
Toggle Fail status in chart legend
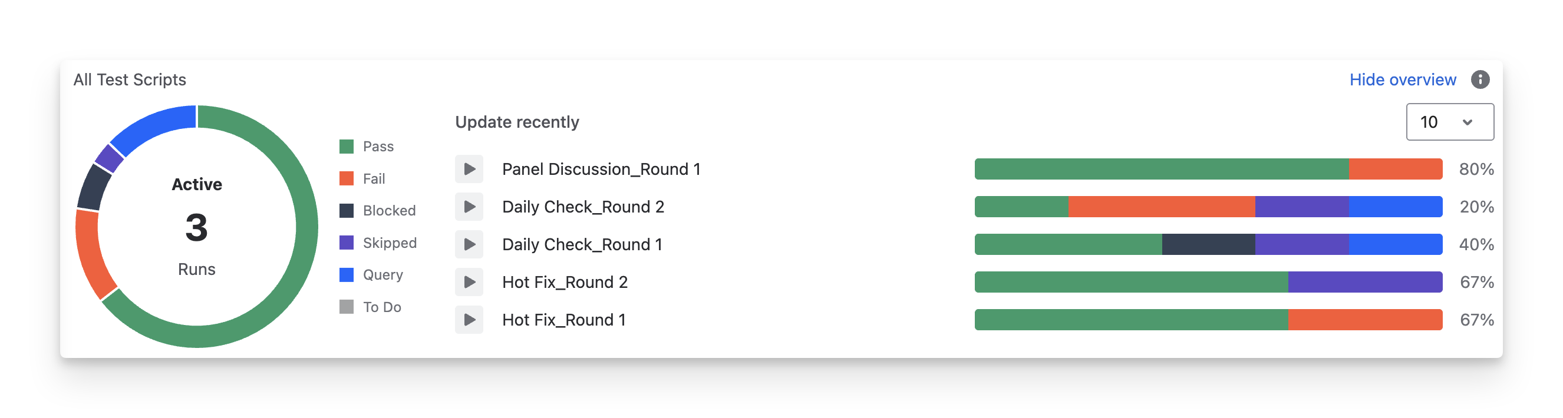point(362,179)
